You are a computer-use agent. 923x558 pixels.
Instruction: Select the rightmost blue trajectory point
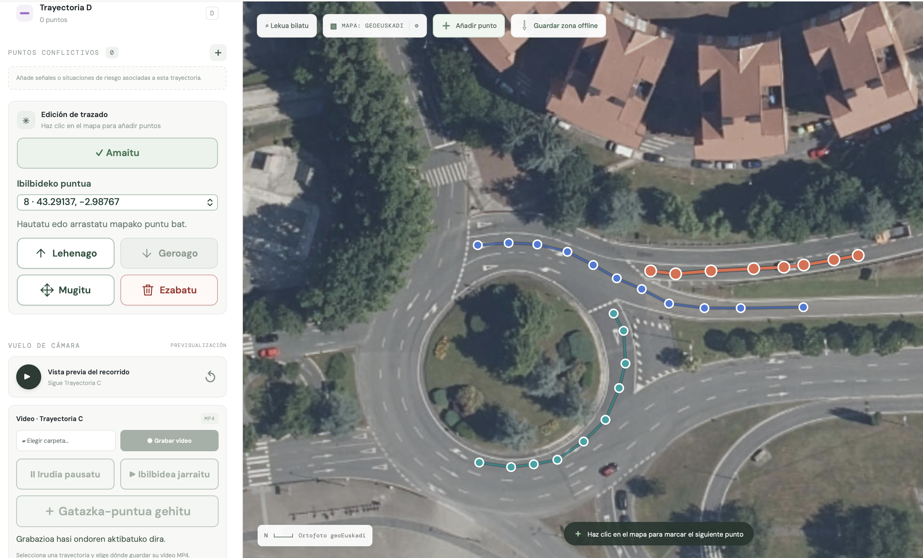point(803,307)
